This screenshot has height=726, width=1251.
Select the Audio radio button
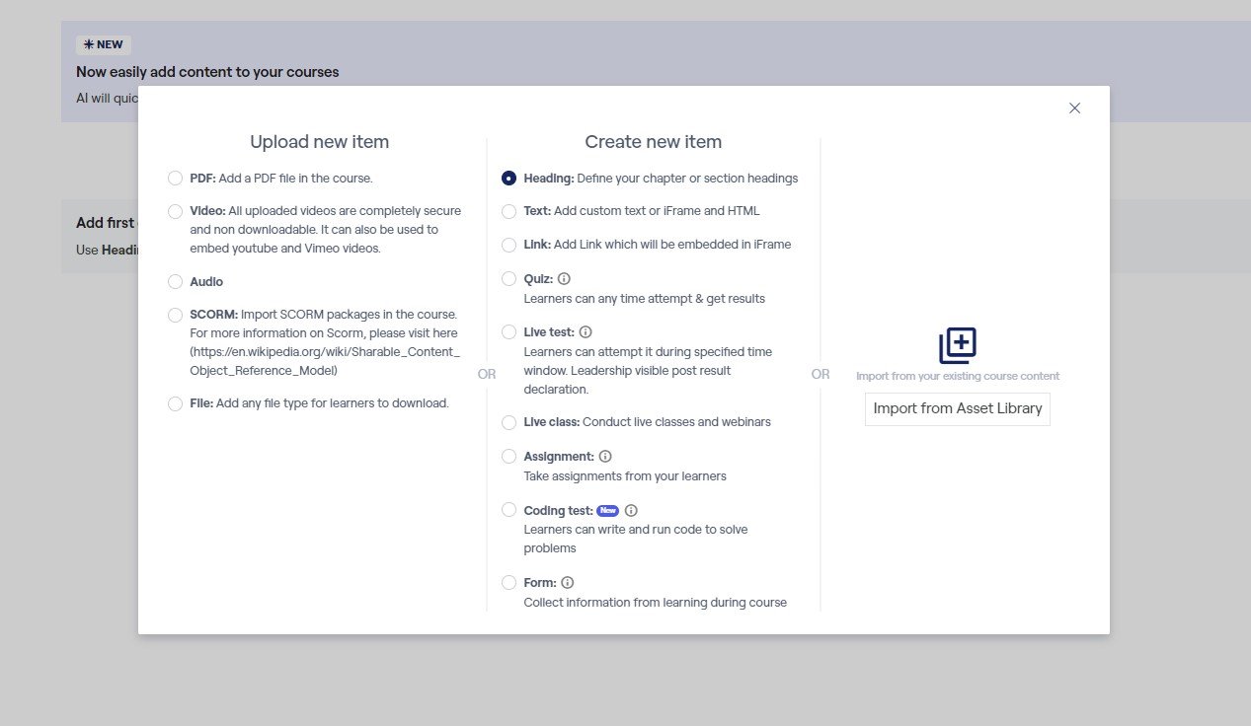(x=175, y=282)
